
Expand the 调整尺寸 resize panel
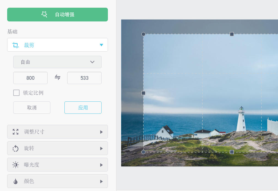pos(58,132)
